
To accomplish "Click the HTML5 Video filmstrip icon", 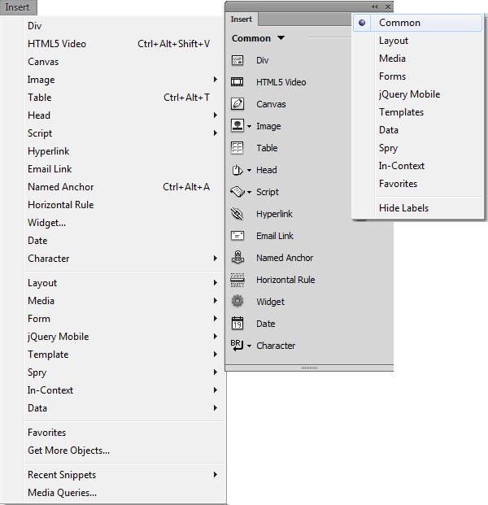I will click(237, 82).
